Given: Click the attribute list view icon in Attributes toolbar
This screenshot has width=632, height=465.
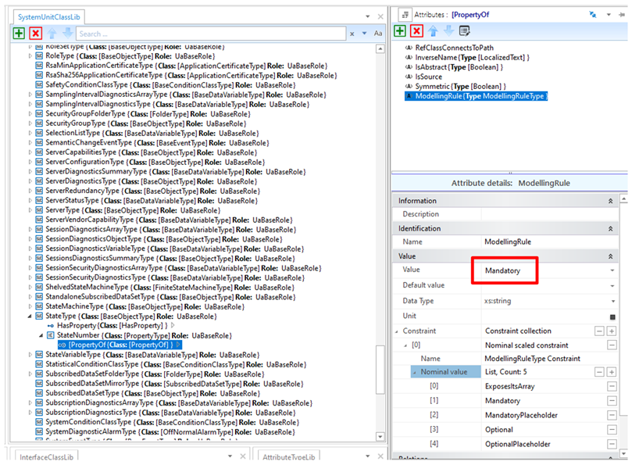Looking at the screenshot, I should tap(464, 30).
